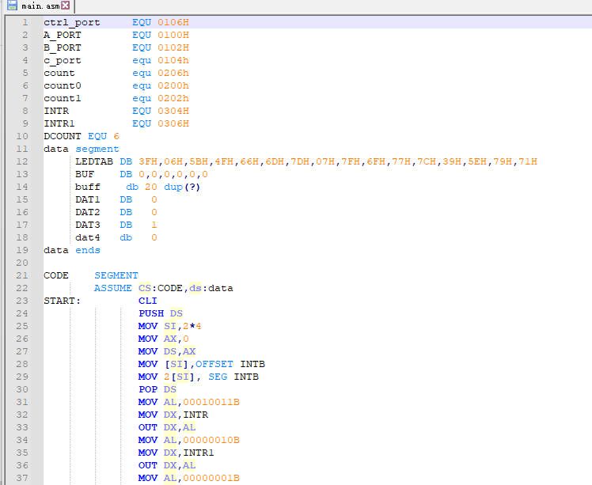Click DCOUNT on line 10
This screenshot has width=592, height=485.
pos(63,136)
